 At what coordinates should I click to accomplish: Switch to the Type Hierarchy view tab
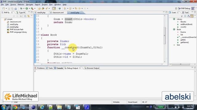21,13
